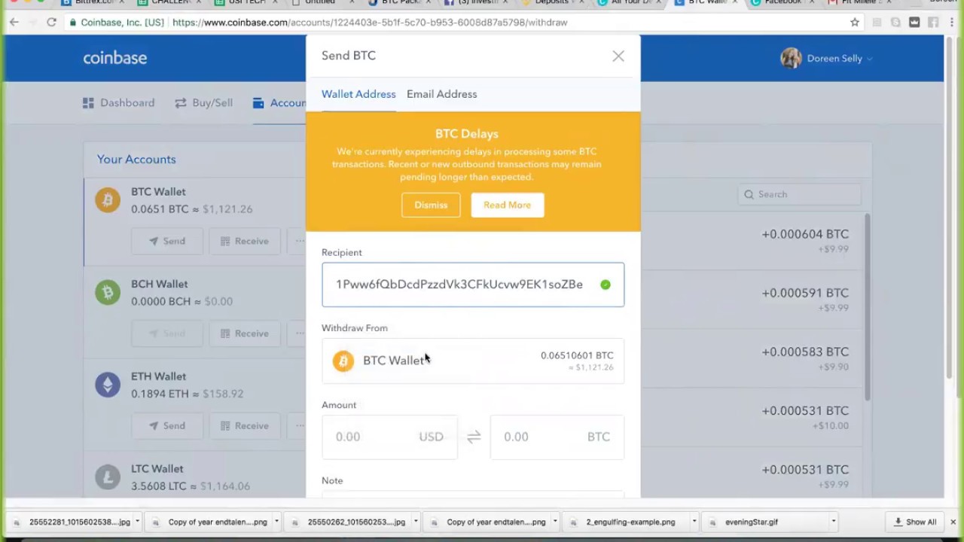
Task: Open Doreen Selly account dropdown
Action: pyautogui.click(x=870, y=59)
